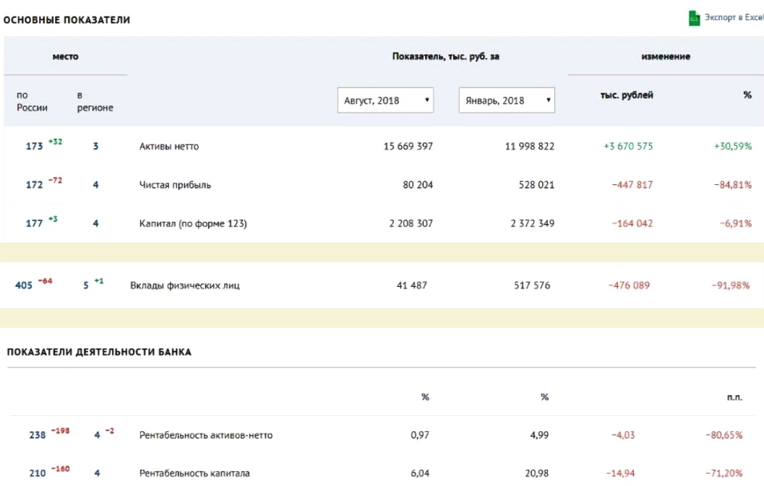Click the change value −476 089
Viewport: 764px width, 486px height.
tap(629, 285)
